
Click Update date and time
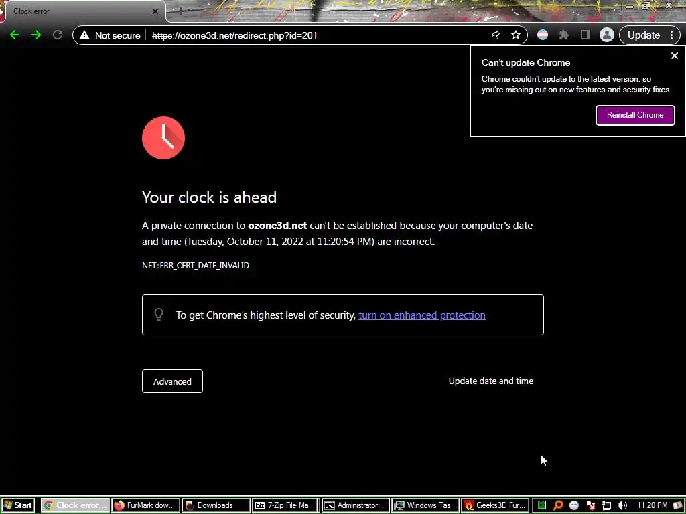pos(491,381)
